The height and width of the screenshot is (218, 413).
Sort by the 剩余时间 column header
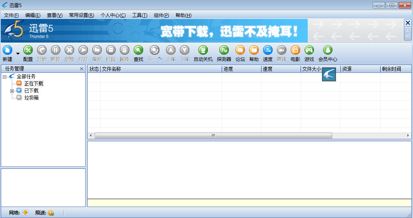tap(396, 69)
